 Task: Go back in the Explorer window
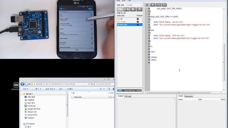click(22, 84)
